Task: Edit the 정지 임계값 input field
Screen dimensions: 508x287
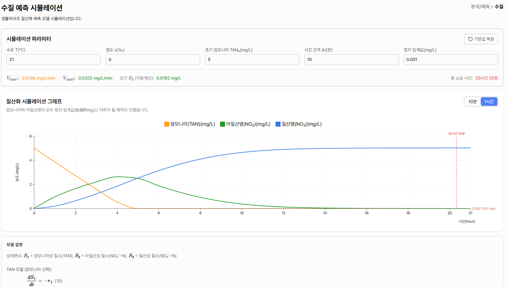Action: [451, 59]
